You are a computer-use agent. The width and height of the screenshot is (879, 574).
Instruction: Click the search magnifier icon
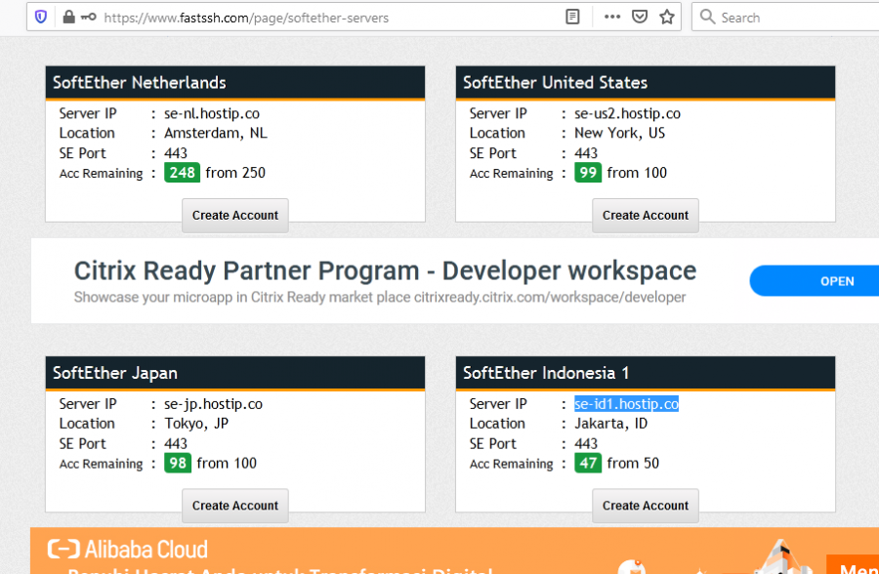click(x=707, y=17)
